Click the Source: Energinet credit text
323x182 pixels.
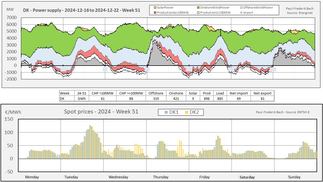299,13
